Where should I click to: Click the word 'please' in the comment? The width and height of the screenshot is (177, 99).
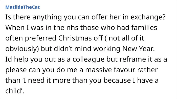pyautogui.click(x=16, y=70)
